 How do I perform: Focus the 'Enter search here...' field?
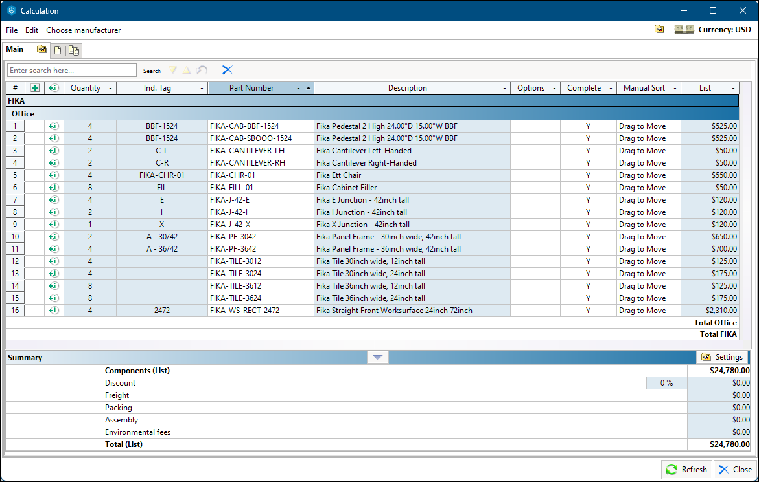coord(72,70)
